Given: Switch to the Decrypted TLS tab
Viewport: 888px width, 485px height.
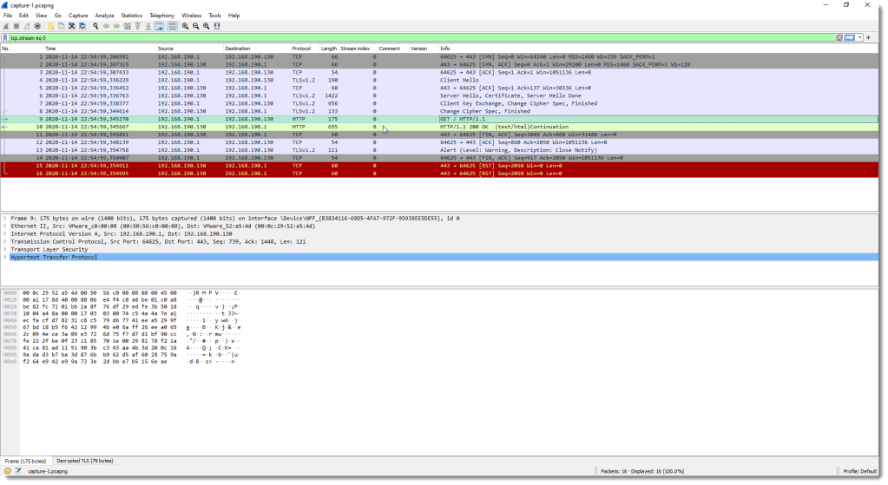Looking at the screenshot, I should coord(84,460).
